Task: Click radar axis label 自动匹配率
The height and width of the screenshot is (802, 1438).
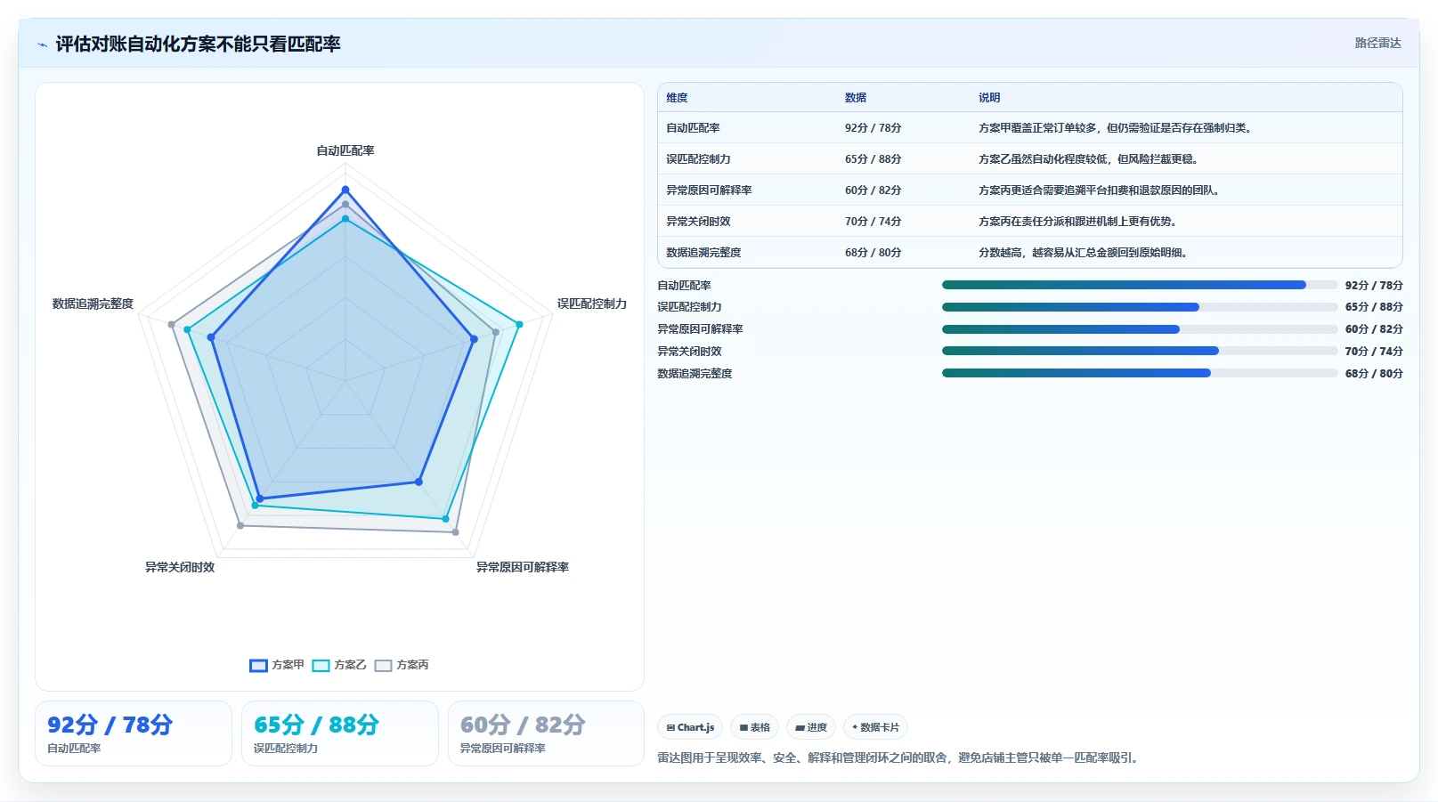Action: pyautogui.click(x=345, y=150)
